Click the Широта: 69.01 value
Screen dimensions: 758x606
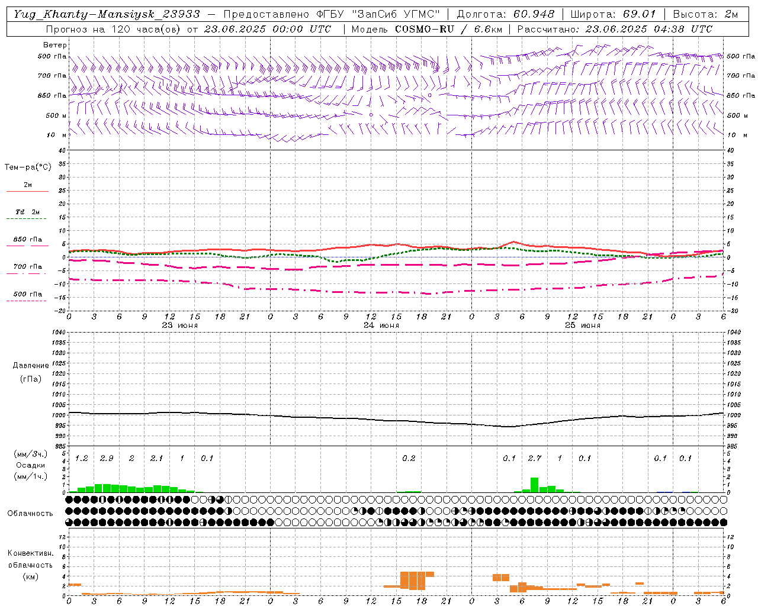[x=613, y=14]
